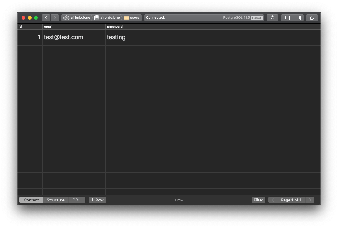Sort by the email column header
Screen dimensions: 338x228
pos(74,27)
